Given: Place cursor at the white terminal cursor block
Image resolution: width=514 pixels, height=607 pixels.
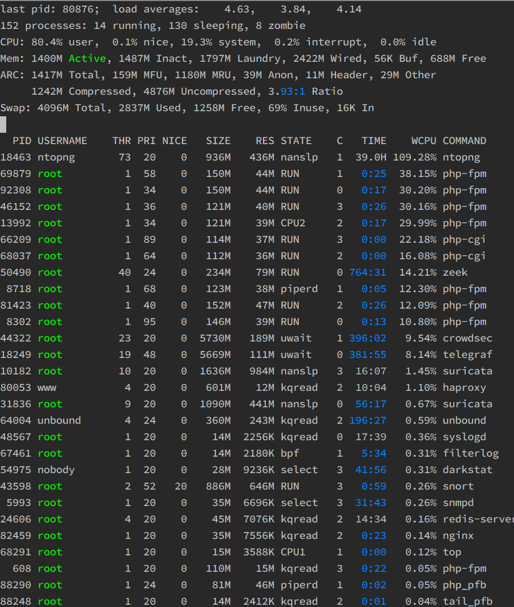Looking at the screenshot, I should pos(3,124).
